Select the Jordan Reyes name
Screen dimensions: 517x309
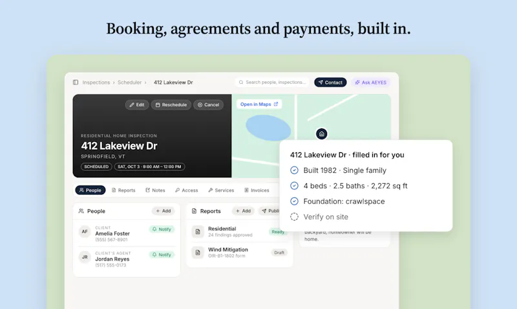click(112, 259)
